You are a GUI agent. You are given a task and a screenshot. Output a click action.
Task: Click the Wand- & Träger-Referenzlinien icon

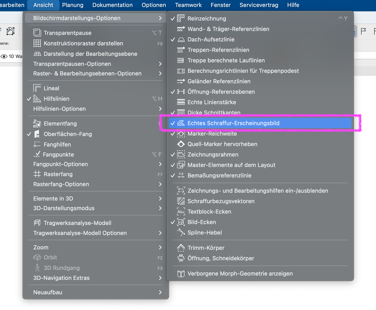pyautogui.click(x=181, y=29)
